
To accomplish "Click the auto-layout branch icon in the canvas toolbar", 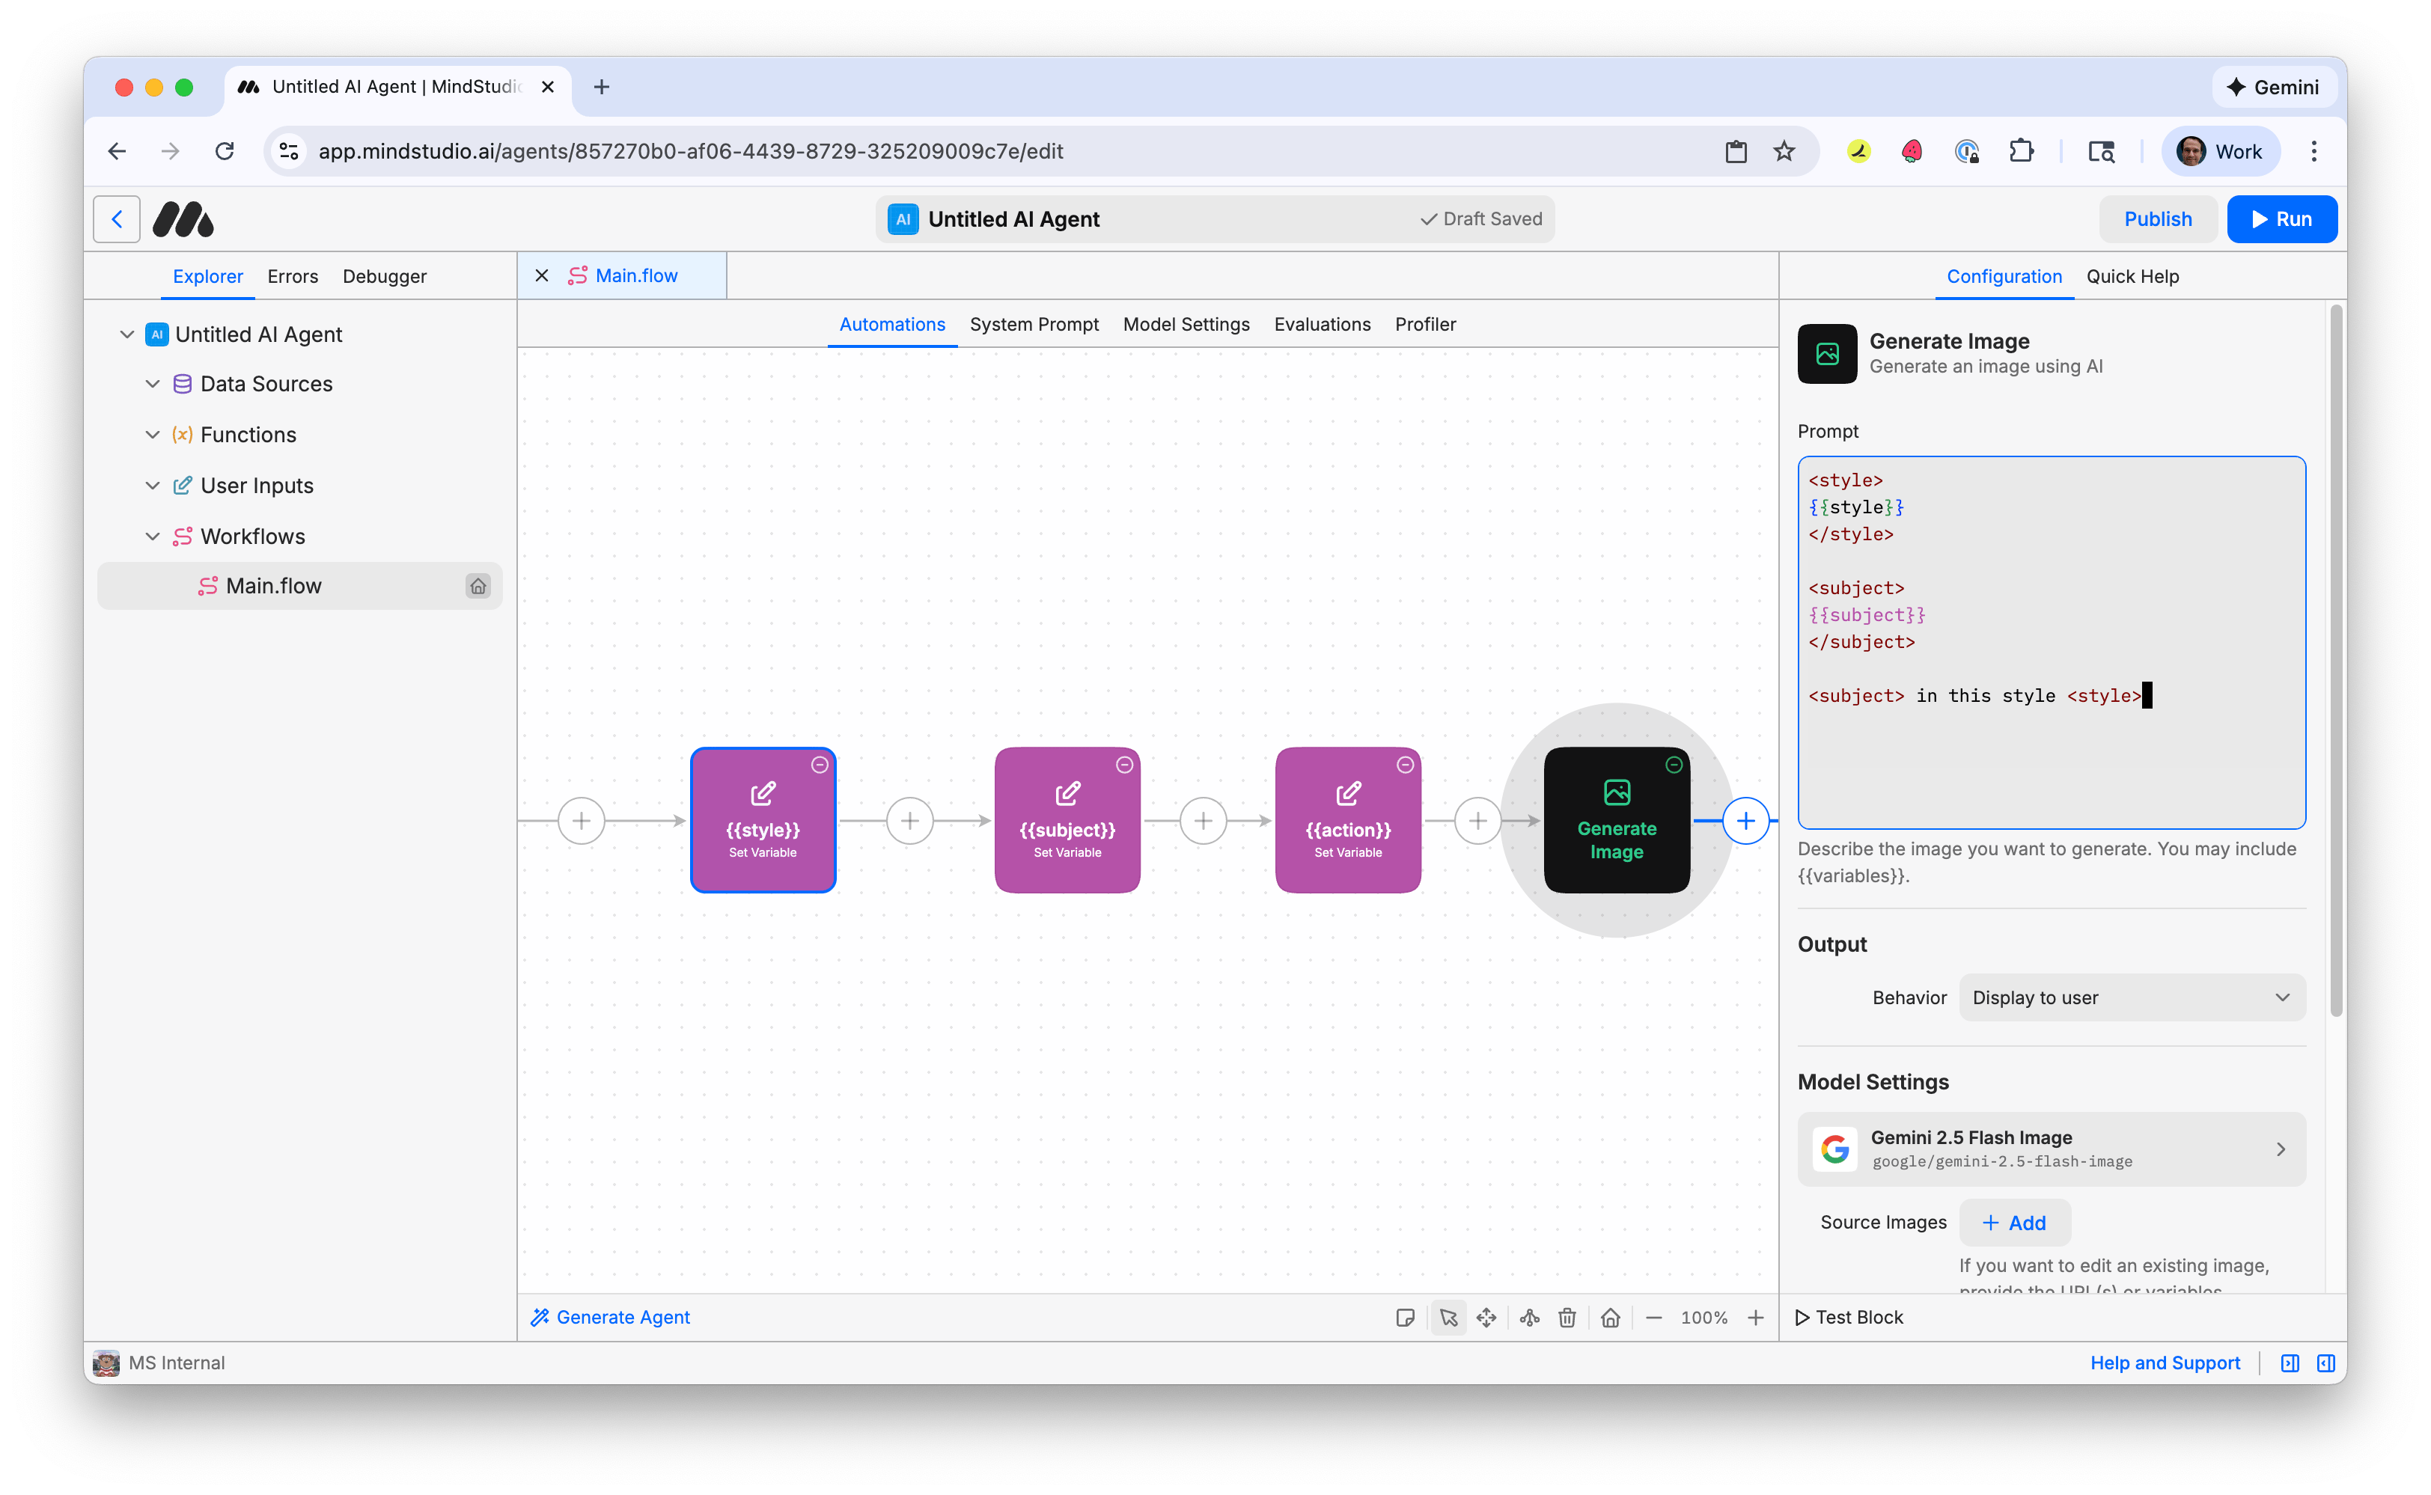I will point(1530,1318).
